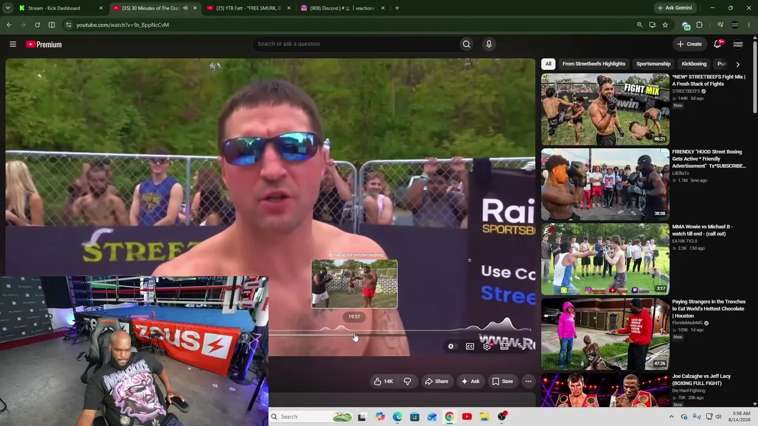This screenshot has width=758, height=426.
Task: Click the Ask button under video
Action: (470, 382)
